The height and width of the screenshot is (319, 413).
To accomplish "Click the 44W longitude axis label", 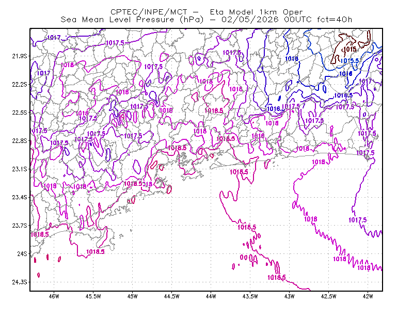I will tap(211, 296).
